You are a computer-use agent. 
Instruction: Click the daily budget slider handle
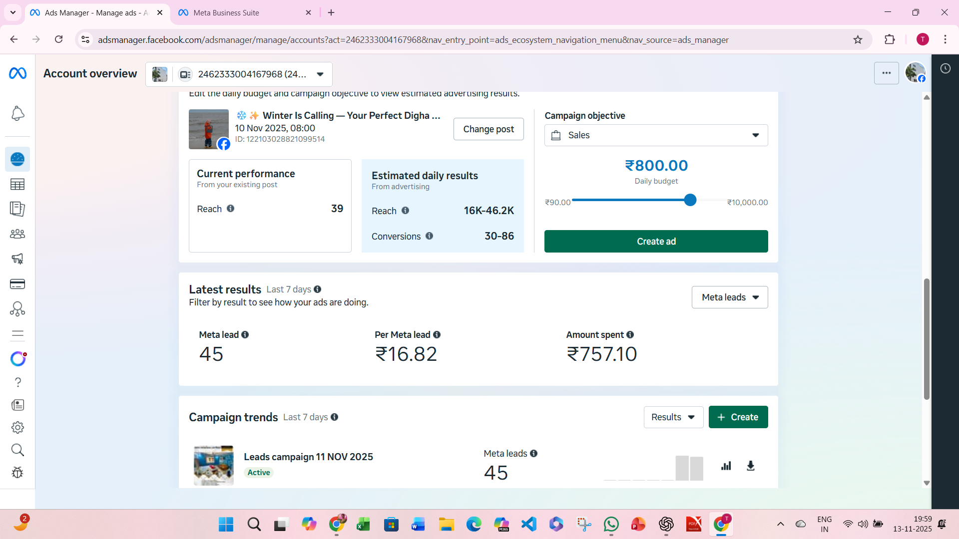[x=690, y=200]
